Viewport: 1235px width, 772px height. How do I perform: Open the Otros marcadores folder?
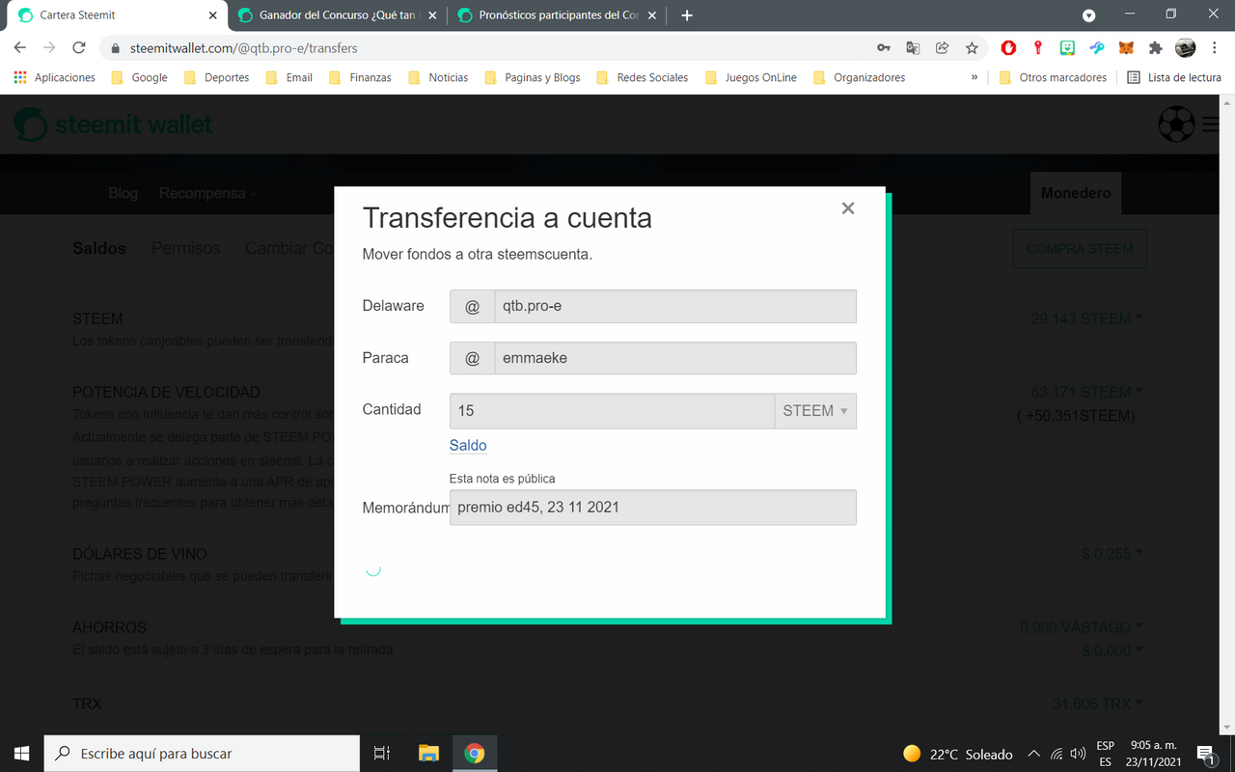(x=1053, y=77)
